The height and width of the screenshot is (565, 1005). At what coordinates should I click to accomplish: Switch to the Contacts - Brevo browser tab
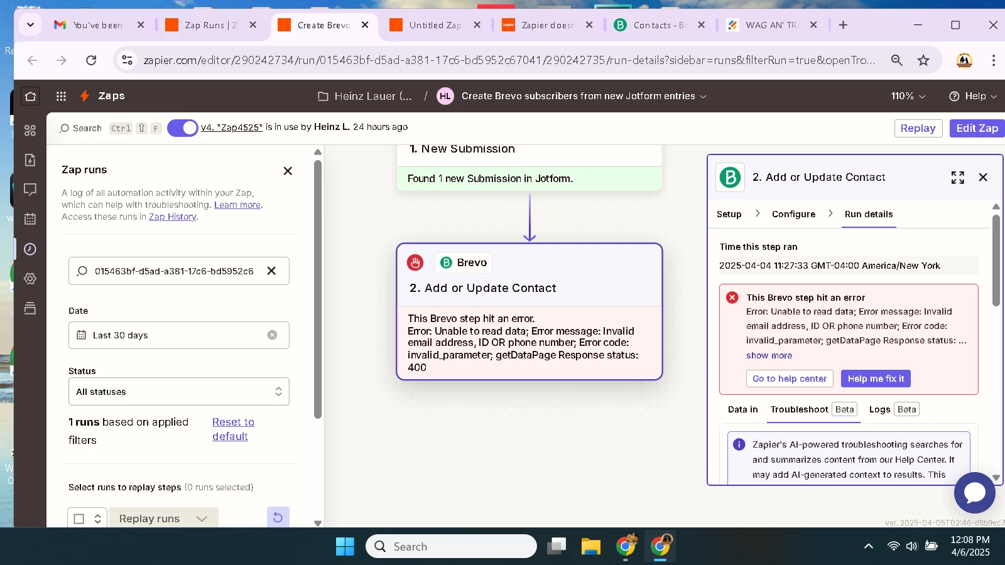(660, 25)
